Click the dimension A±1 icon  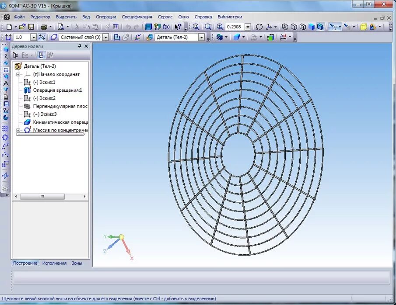[x=284, y=37]
